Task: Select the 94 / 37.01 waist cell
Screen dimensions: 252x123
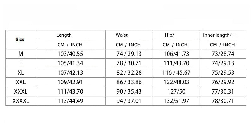Action: click(x=129, y=101)
